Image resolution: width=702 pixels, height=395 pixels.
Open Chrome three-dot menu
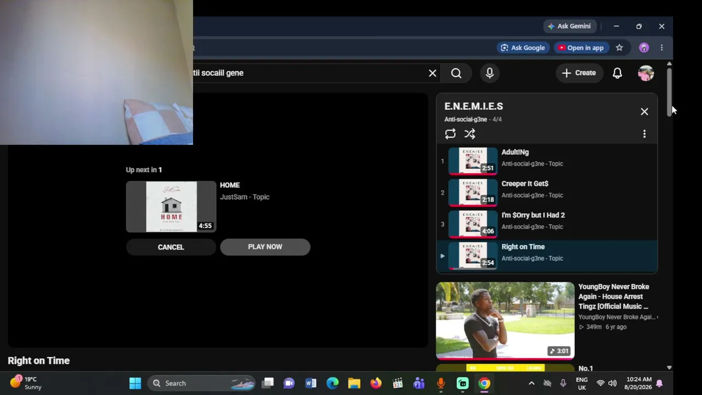(x=661, y=48)
